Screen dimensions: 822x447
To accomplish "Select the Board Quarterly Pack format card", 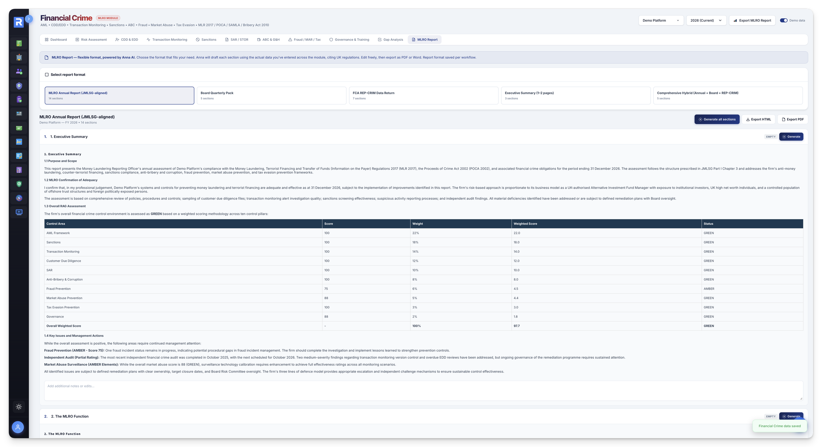I will (271, 95).
